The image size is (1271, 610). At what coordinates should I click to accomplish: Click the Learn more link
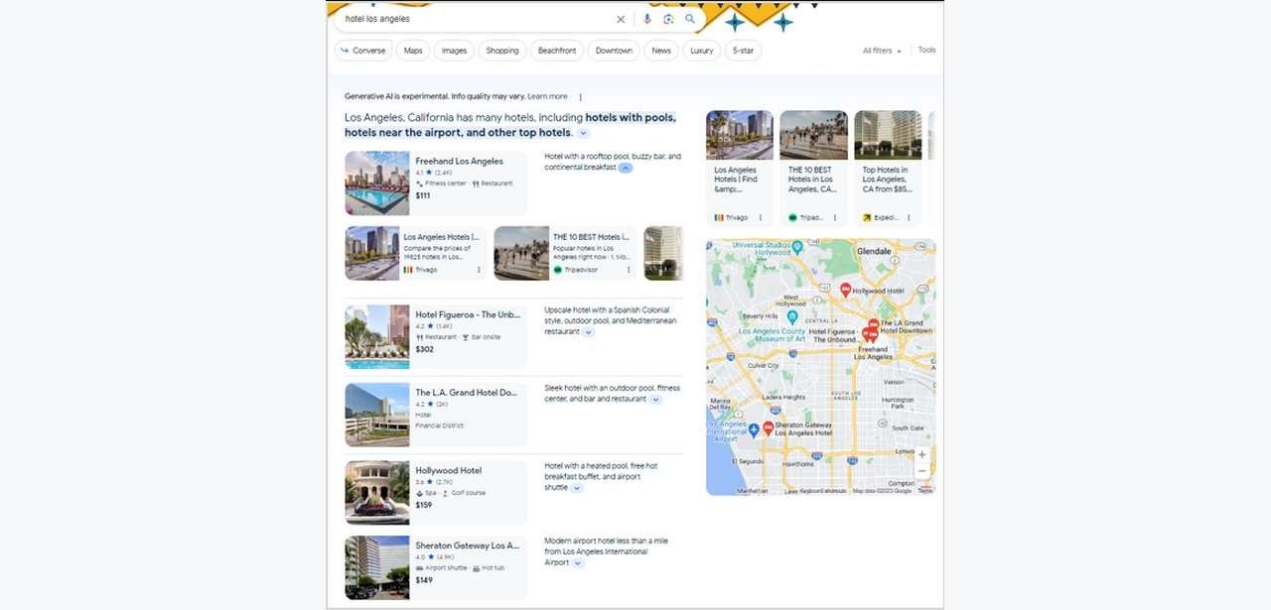(x=547, y=96)
